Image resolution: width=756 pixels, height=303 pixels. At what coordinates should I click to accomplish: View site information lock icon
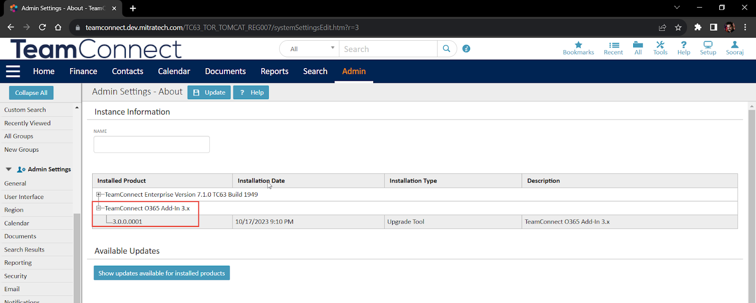tap(78, 27)
